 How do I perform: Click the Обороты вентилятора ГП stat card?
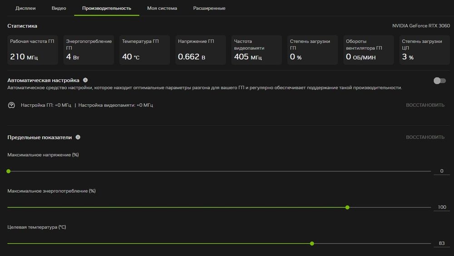[368, 50]
